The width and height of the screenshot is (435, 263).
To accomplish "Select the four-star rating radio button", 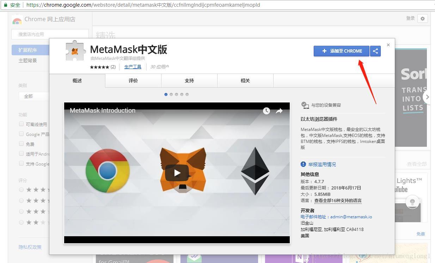I will click(22, 200).
